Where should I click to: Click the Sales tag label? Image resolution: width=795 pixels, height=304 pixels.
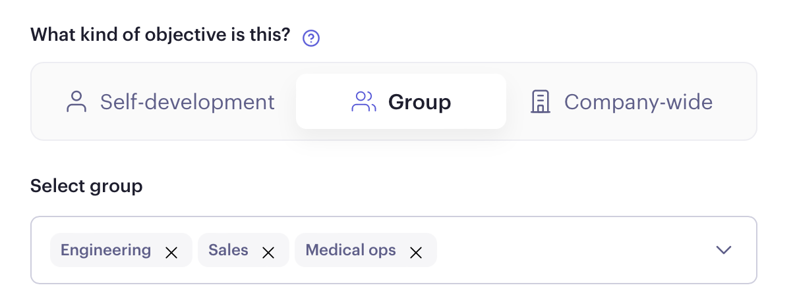click(228, 250)
